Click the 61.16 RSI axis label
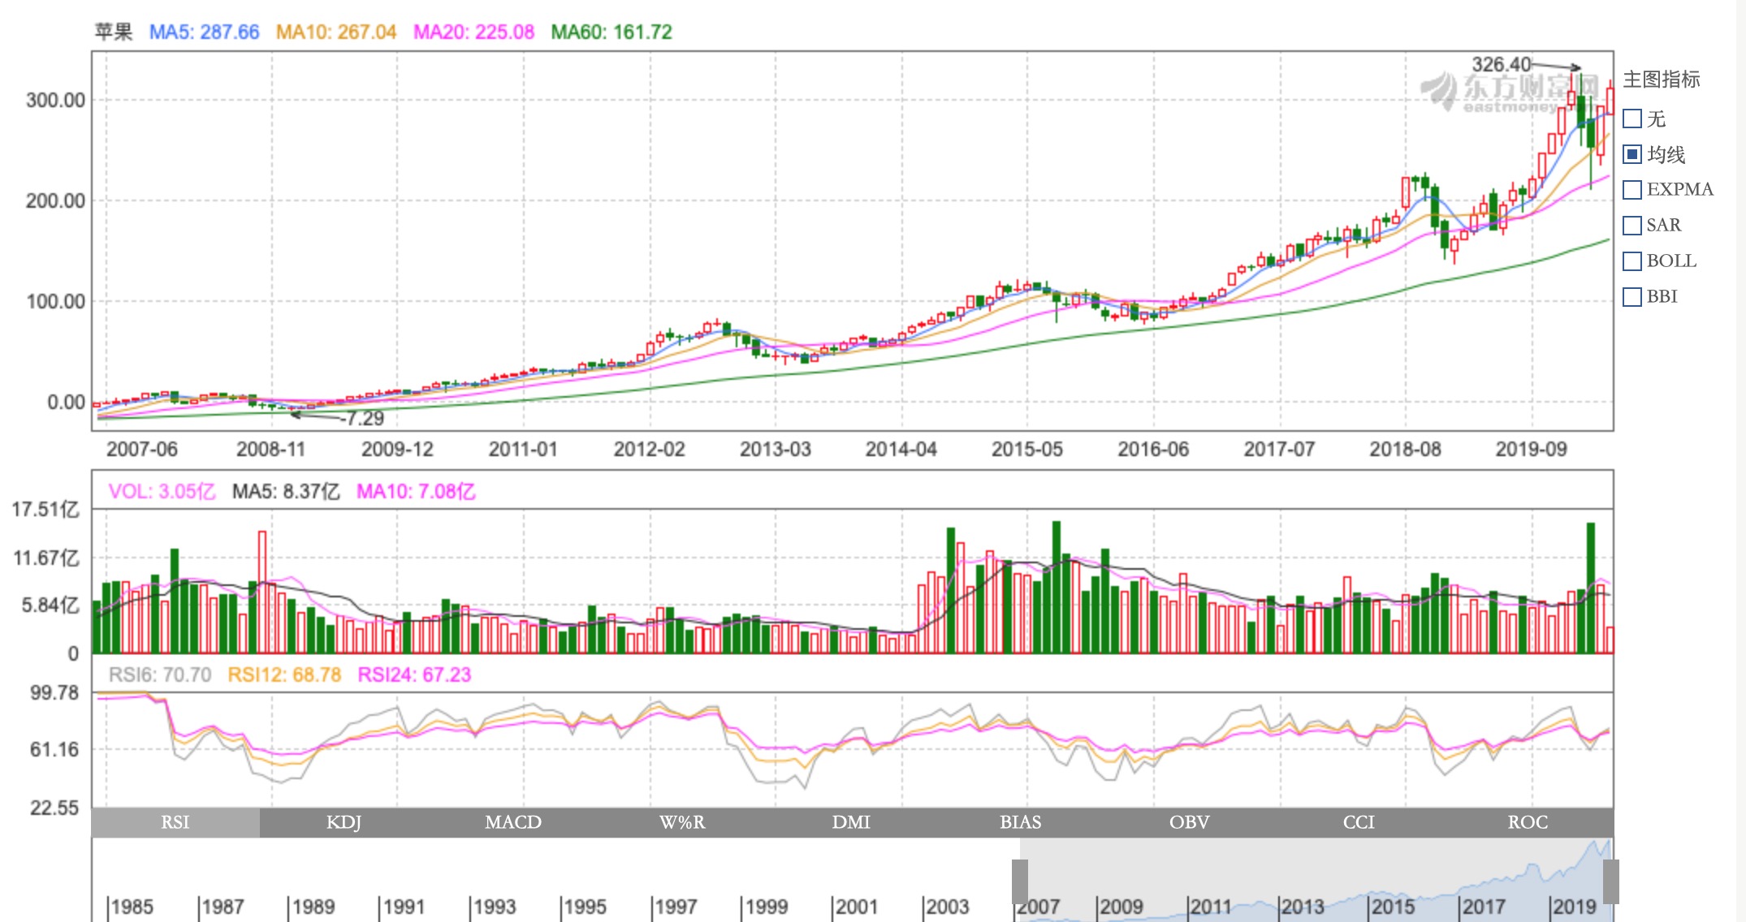 54,749
